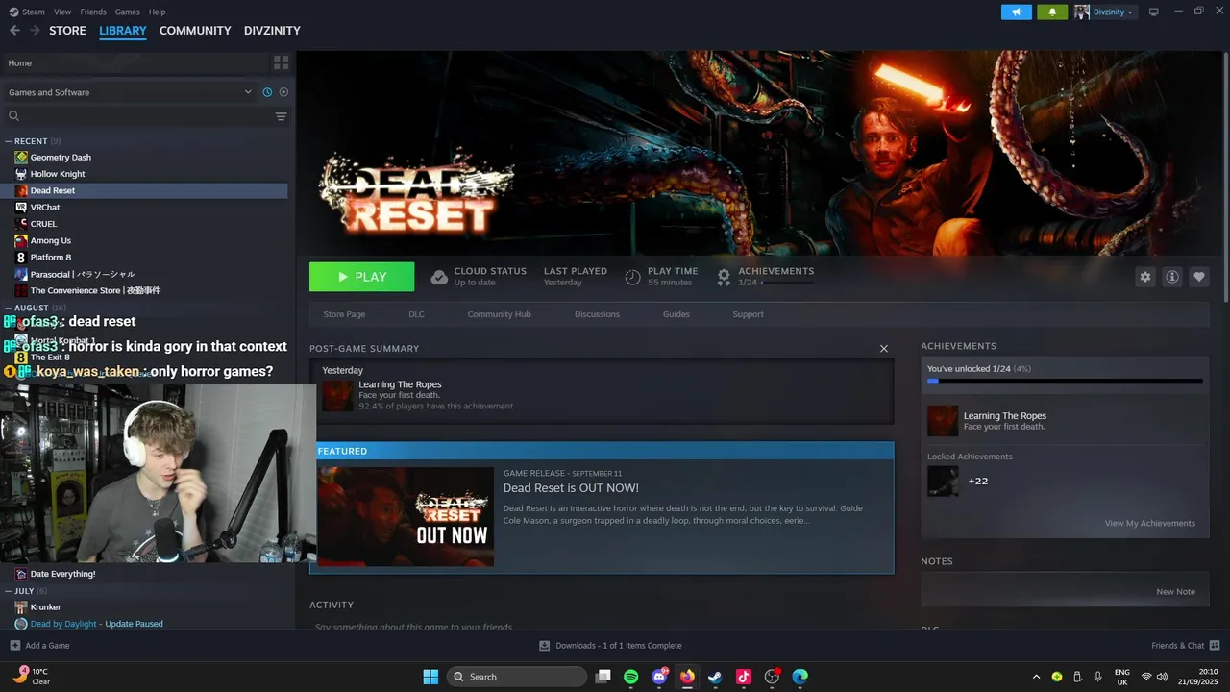Select CRUEL in the library list
Image resolution: width=1230 pixels, height=692 pixels.
(43, 224)
